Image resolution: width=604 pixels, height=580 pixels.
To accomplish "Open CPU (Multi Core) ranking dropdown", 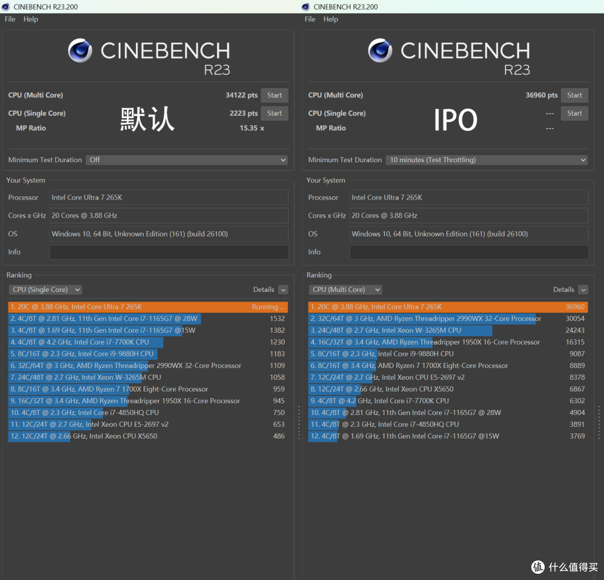I will [345, 290].
